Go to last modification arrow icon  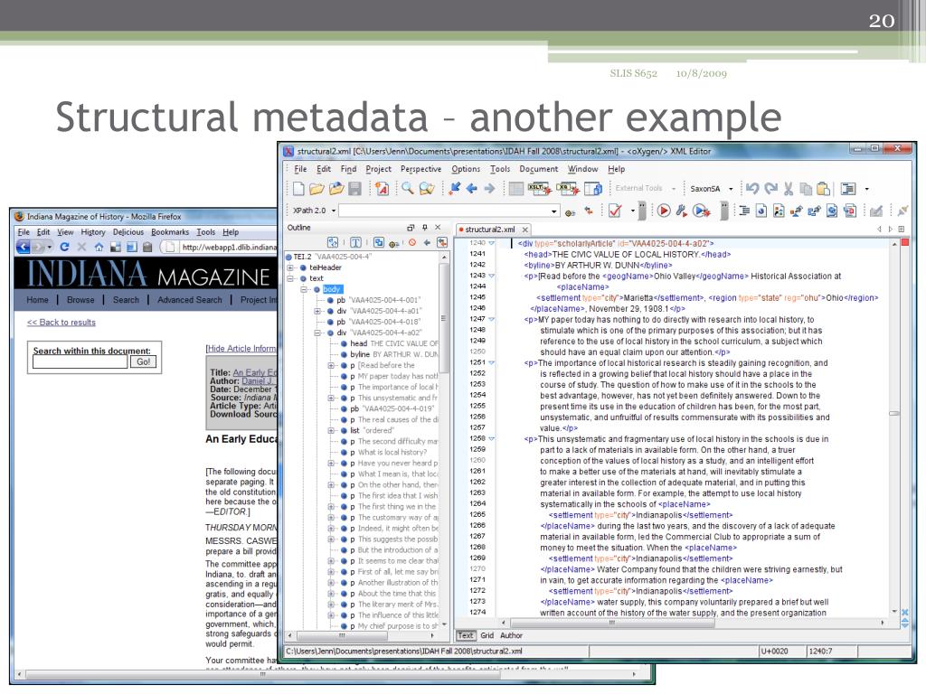coord(455,189)
